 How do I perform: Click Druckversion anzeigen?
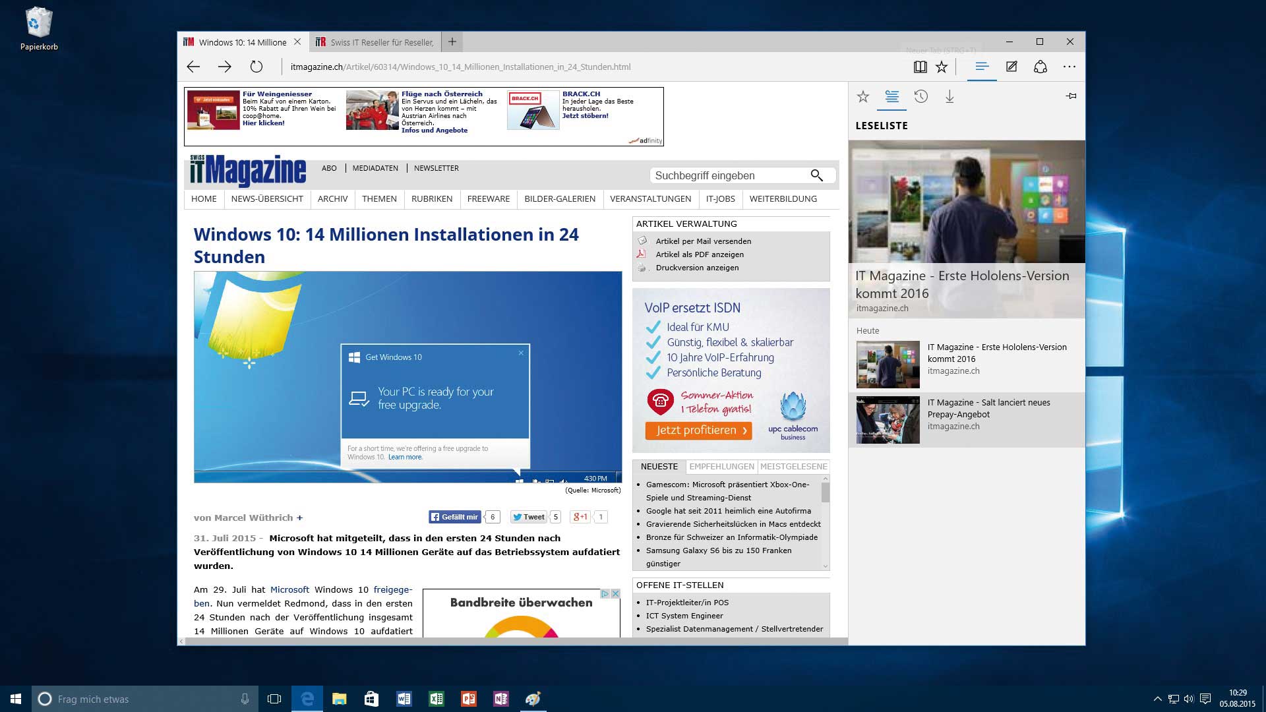697,268
